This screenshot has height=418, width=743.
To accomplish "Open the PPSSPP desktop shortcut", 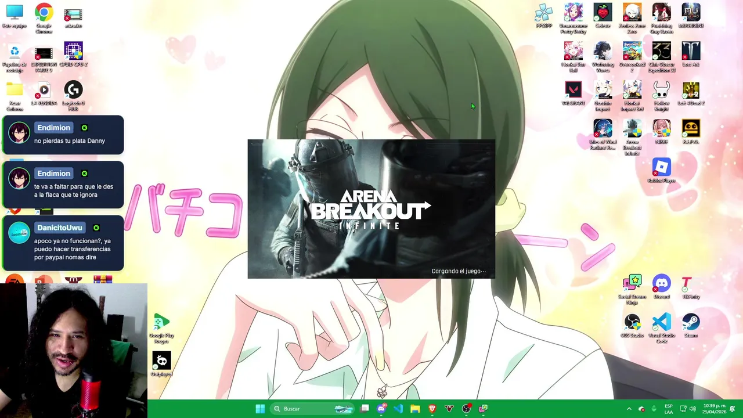I will 544,16.
